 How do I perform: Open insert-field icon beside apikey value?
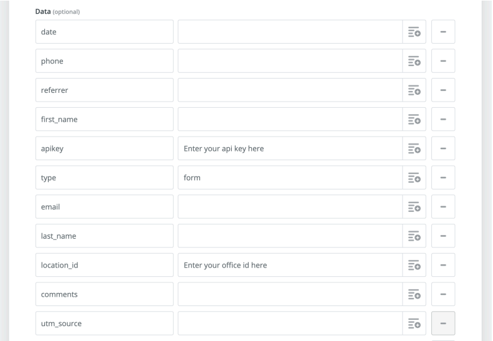pos(414,148)
